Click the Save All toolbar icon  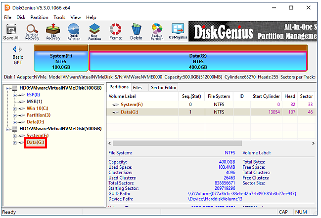pos(11,32)
